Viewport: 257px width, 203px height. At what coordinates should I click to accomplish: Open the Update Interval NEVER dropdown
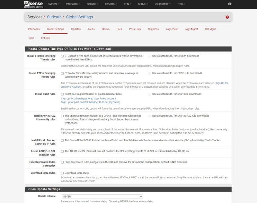[x=102, y=197]
